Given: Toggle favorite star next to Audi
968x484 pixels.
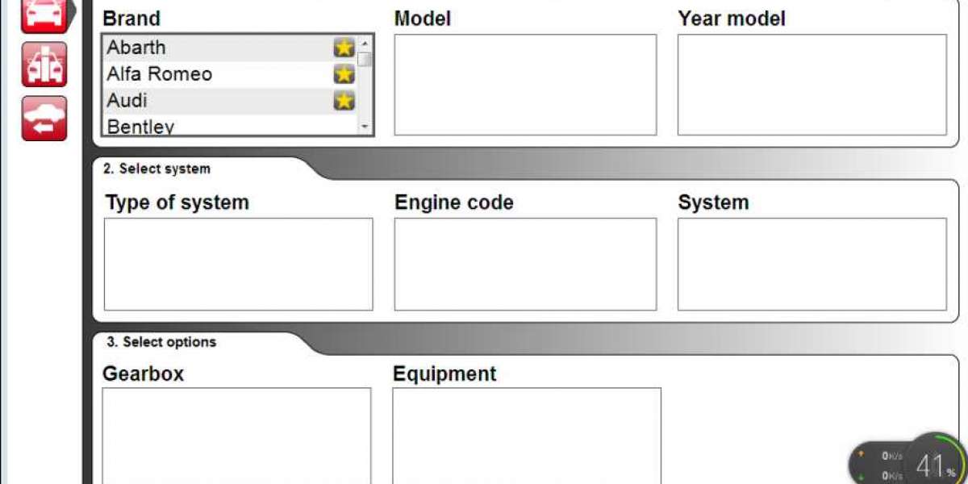Looking at the screenshot, I should click(x=344, y=101).
